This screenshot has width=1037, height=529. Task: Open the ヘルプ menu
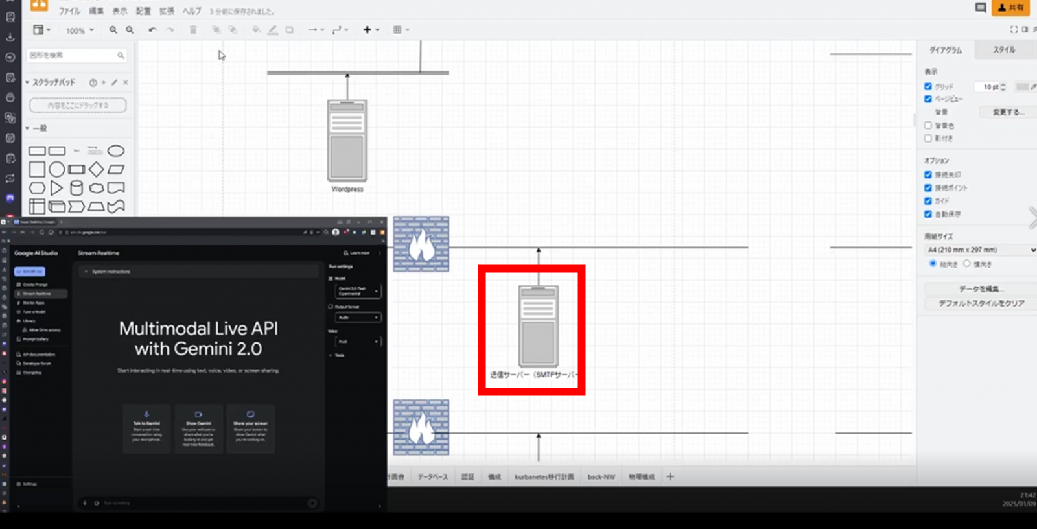coord(192,11)
